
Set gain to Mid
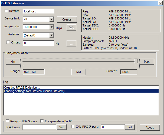pyautogui.click(x=78, y=72)
